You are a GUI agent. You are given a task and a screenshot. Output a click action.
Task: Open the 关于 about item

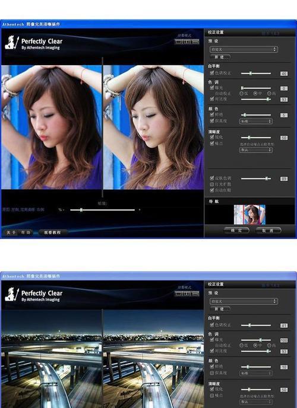11,232
